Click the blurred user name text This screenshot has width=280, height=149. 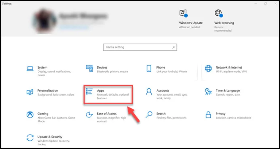click(x=83, y=16)
